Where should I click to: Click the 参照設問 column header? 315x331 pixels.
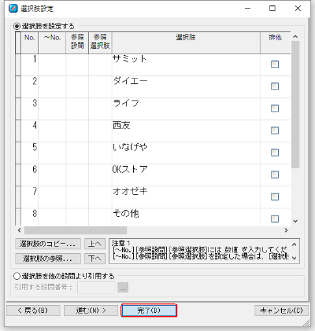[77, 43]
